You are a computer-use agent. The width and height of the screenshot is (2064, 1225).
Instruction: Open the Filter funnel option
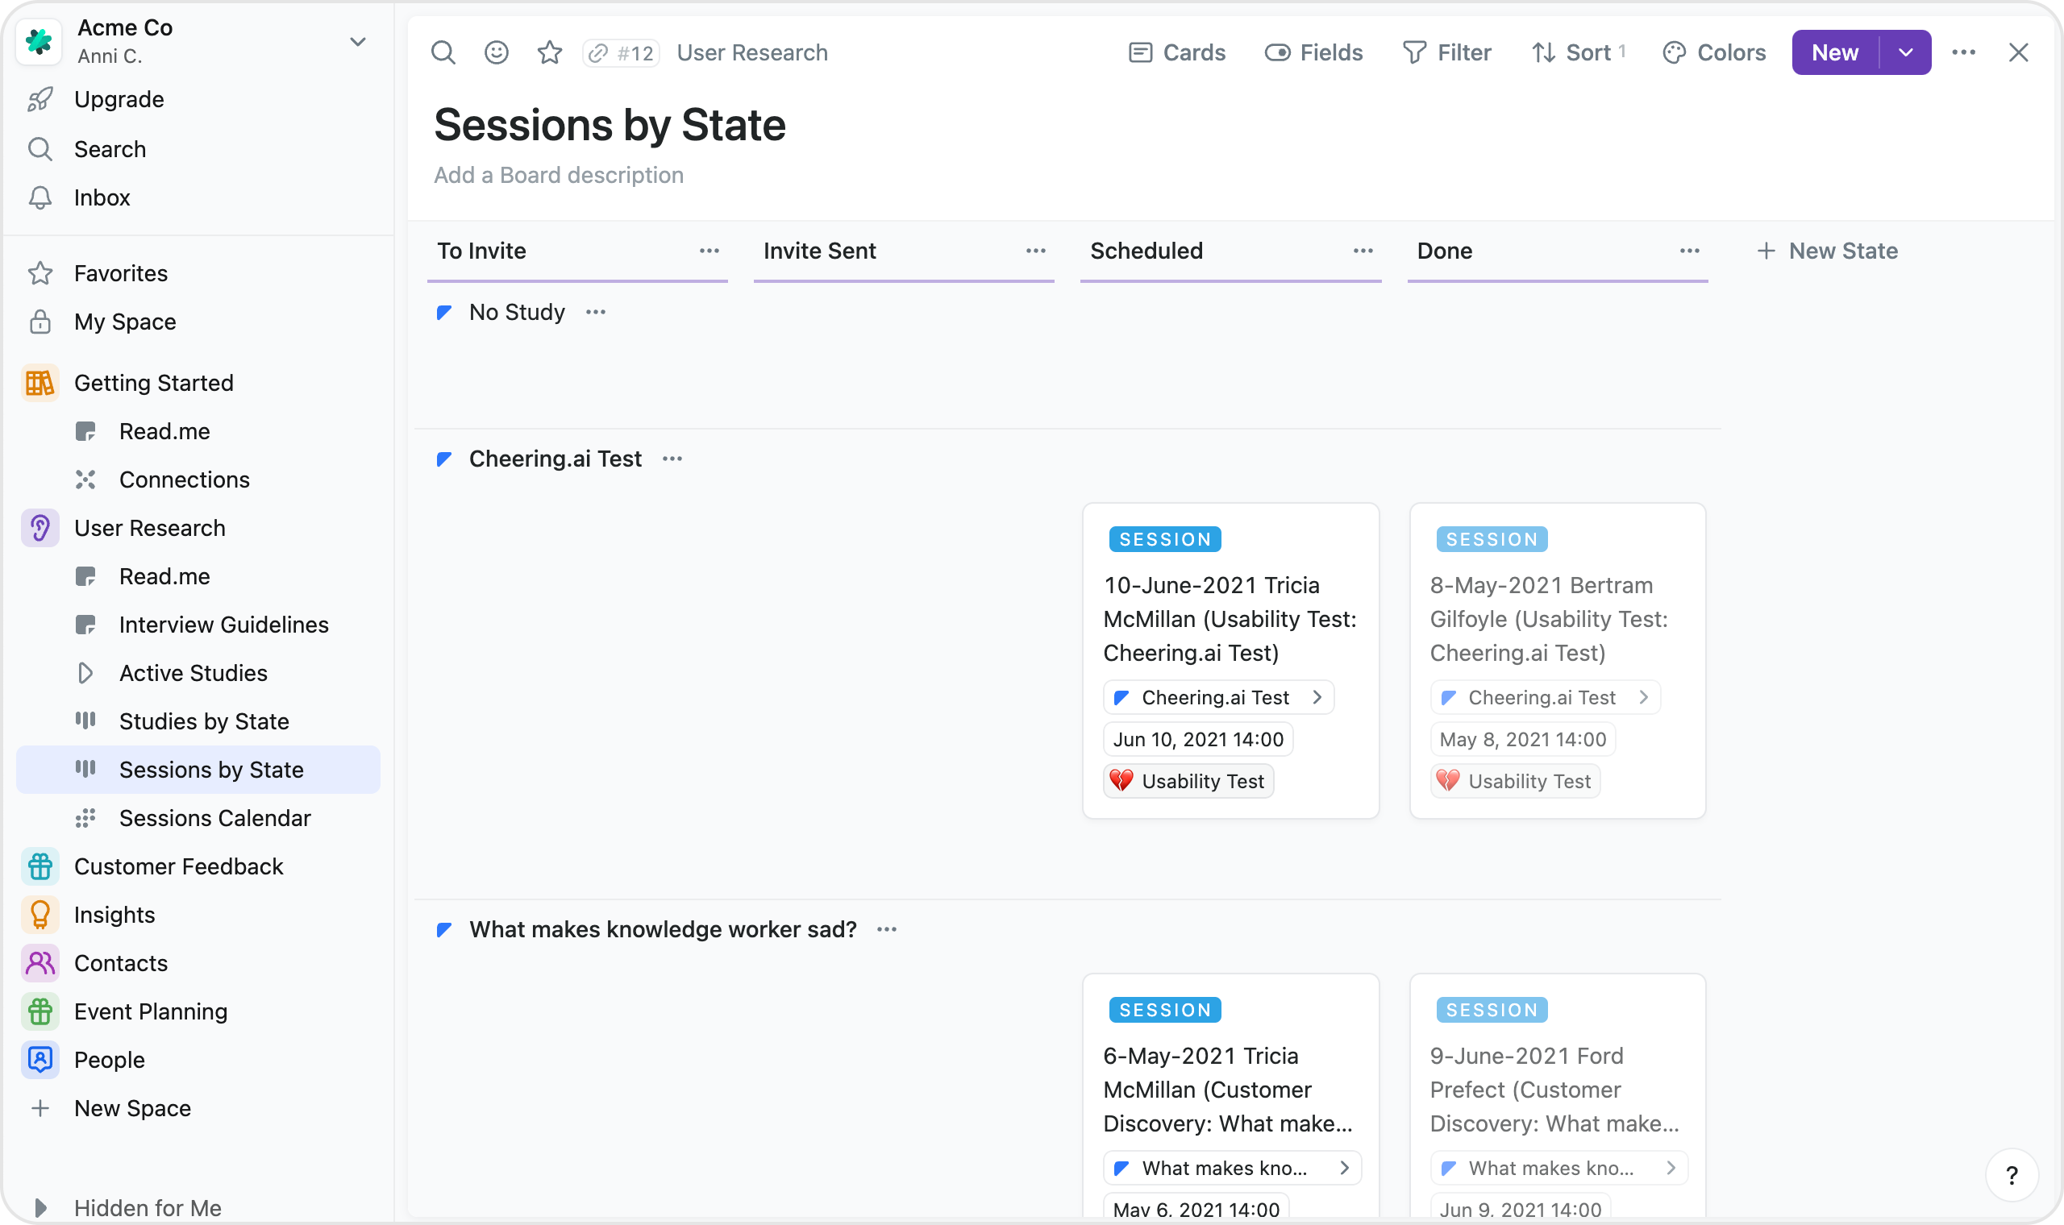[x=1446, y=53]
